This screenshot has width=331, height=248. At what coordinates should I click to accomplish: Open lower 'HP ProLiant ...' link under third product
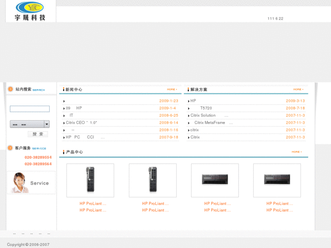point(217,210)
